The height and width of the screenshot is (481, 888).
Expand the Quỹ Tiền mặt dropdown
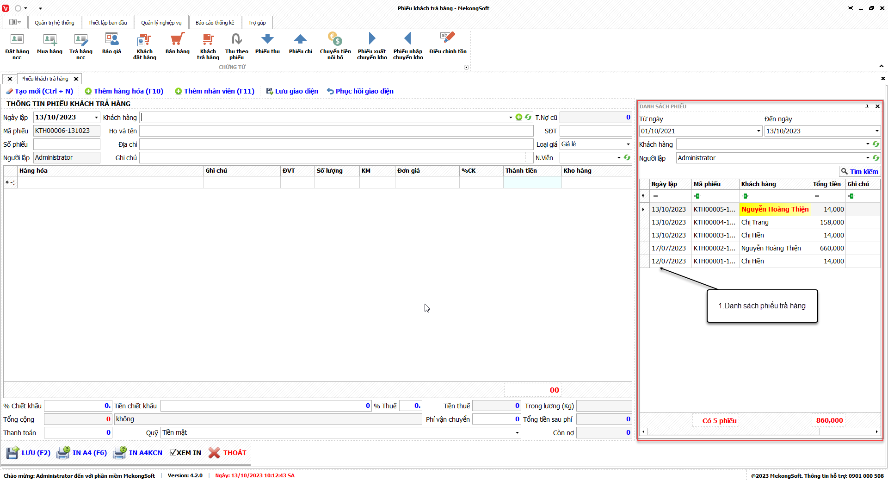tap(517, 433)
